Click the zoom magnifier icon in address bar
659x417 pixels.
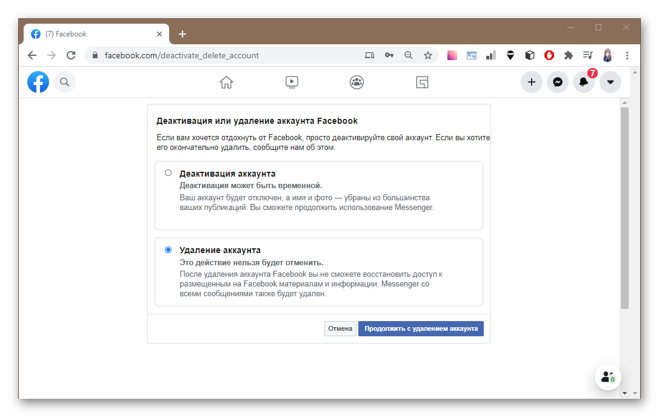coord(408,55)
